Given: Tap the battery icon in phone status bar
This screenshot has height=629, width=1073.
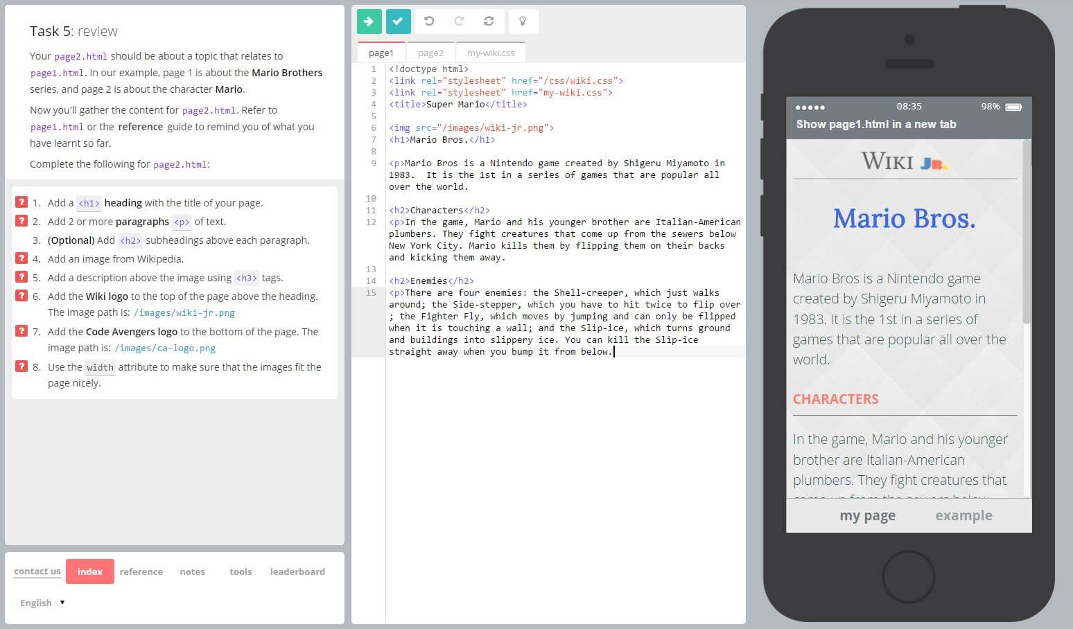Looking at the screenshot, I should 1014,107.
